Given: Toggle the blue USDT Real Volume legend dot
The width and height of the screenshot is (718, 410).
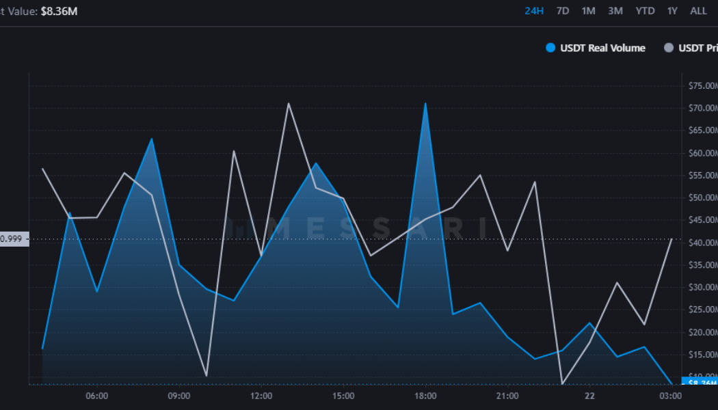Looking at the screenshot, I should [x=550, y=48].
